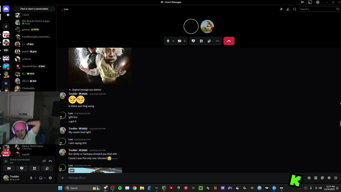Open apps launcher icon in message bar

point(336,178)
